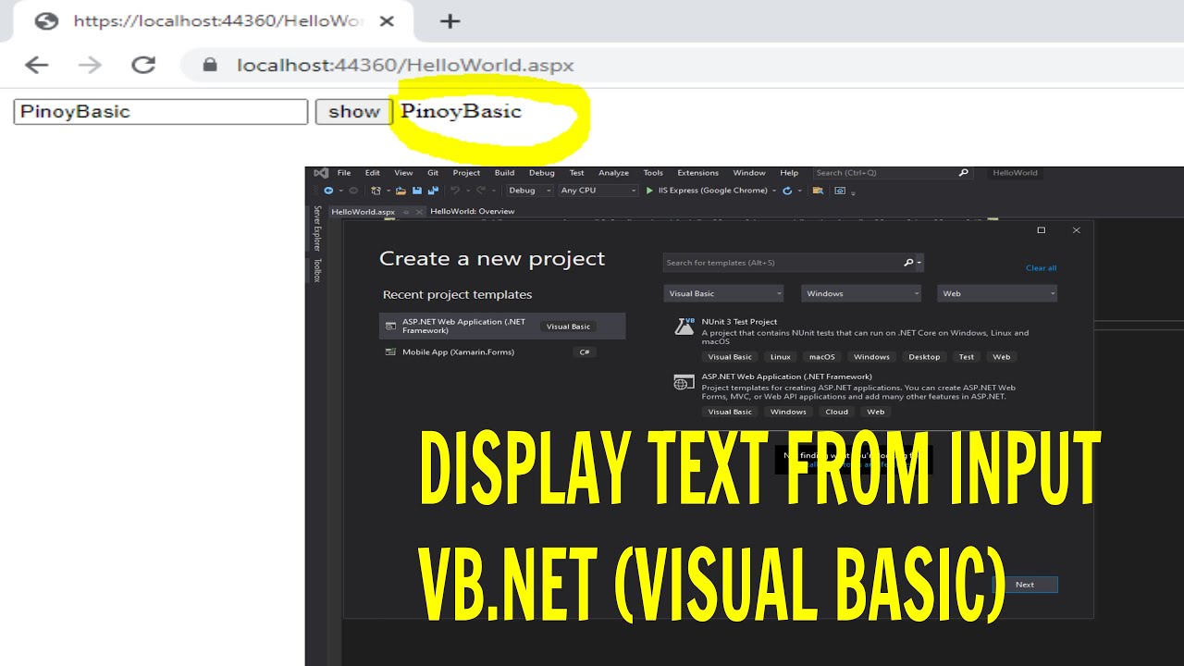The height and width of the screenshot is (666, 1184).
Task: Expand the New Project toolbar dropdown arrow
Action: pyautogui.click(x=388, y=191)
